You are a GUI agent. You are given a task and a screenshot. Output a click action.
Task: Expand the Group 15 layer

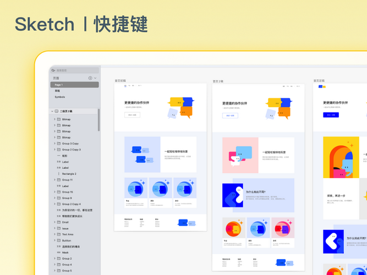[54, 192]
